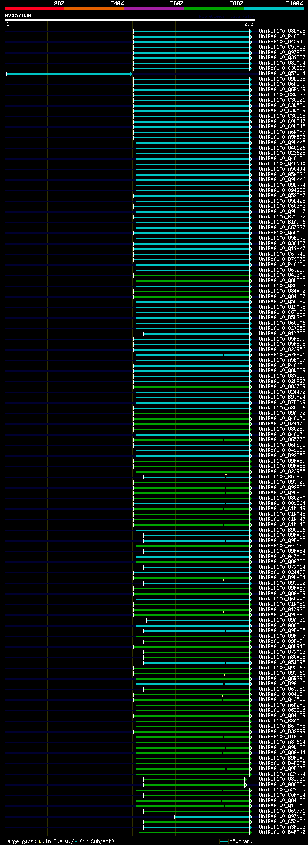Select the UniRef100_Q9LKK5 label

pyautogui.click(x=282, y=143)
